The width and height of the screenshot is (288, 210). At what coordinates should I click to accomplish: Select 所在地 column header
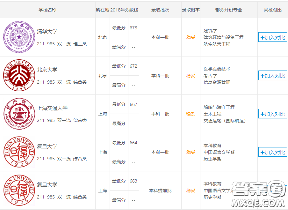(x=103, y=10)
